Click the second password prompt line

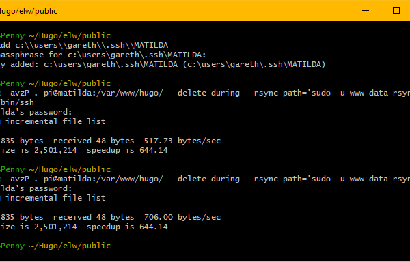36,188
